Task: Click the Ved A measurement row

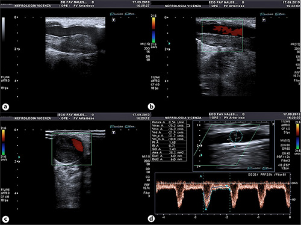Action: (169, 132)
